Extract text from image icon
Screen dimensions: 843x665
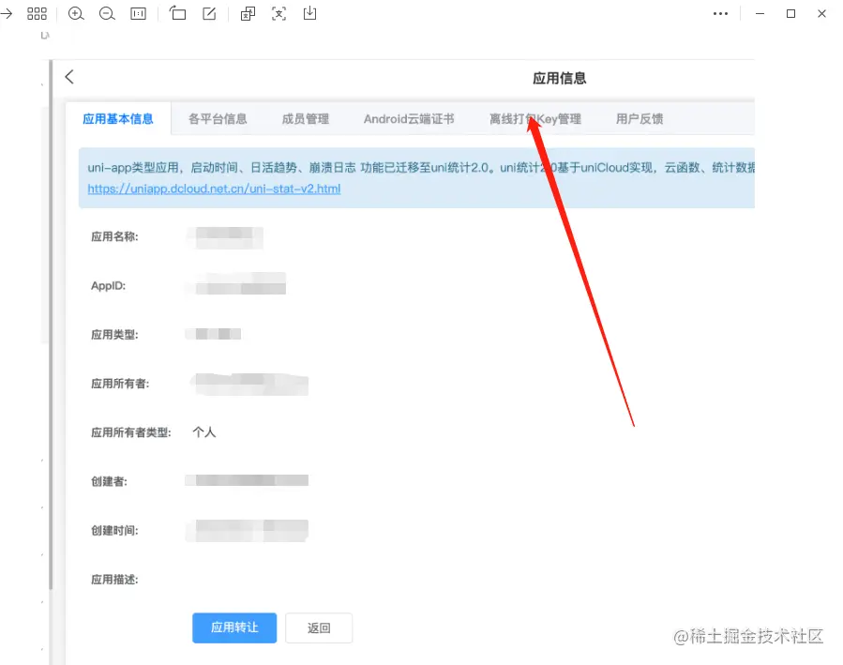279,13
